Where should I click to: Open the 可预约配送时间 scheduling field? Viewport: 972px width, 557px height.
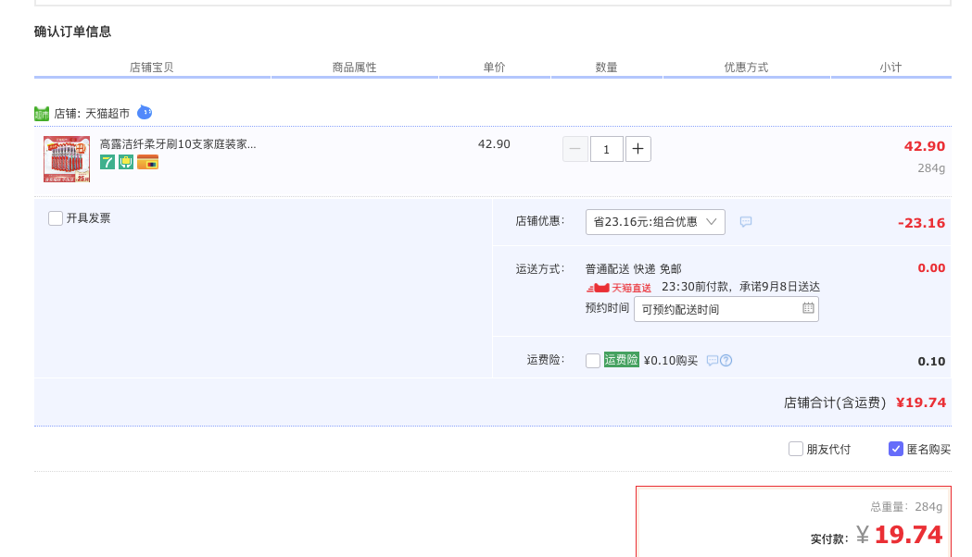(726, 309)
